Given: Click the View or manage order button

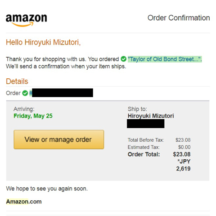Looking at the screenshot, I should tap(59, 139).
